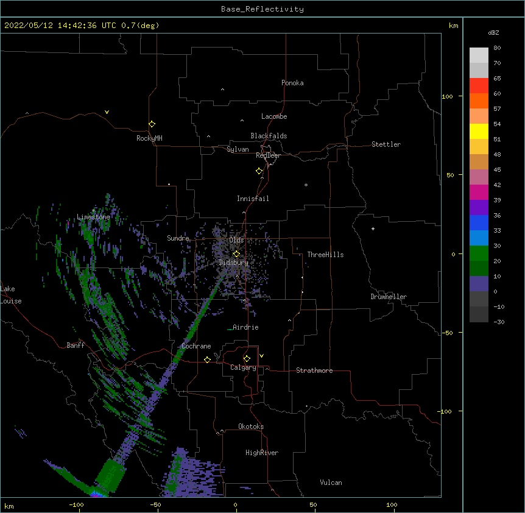Click the white asterisk marker east of Innisfail
This screenshot has height=513, width=525.
pos(306,185)
